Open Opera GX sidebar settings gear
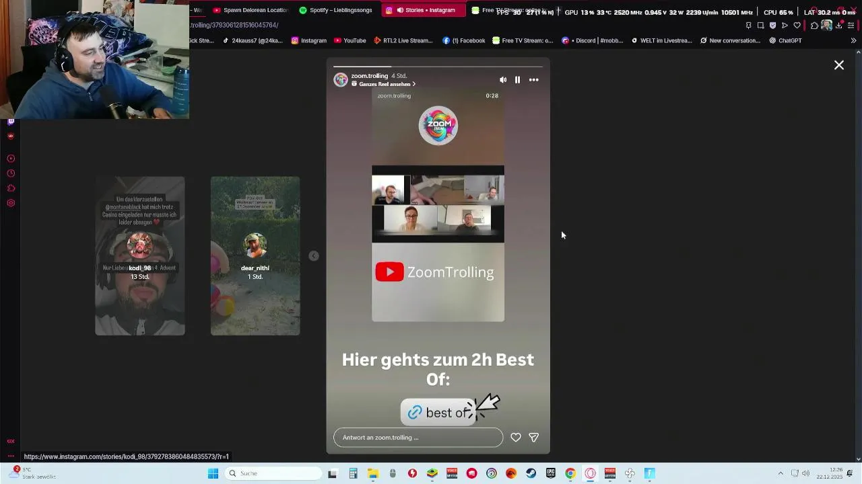 tap(11, 203)
